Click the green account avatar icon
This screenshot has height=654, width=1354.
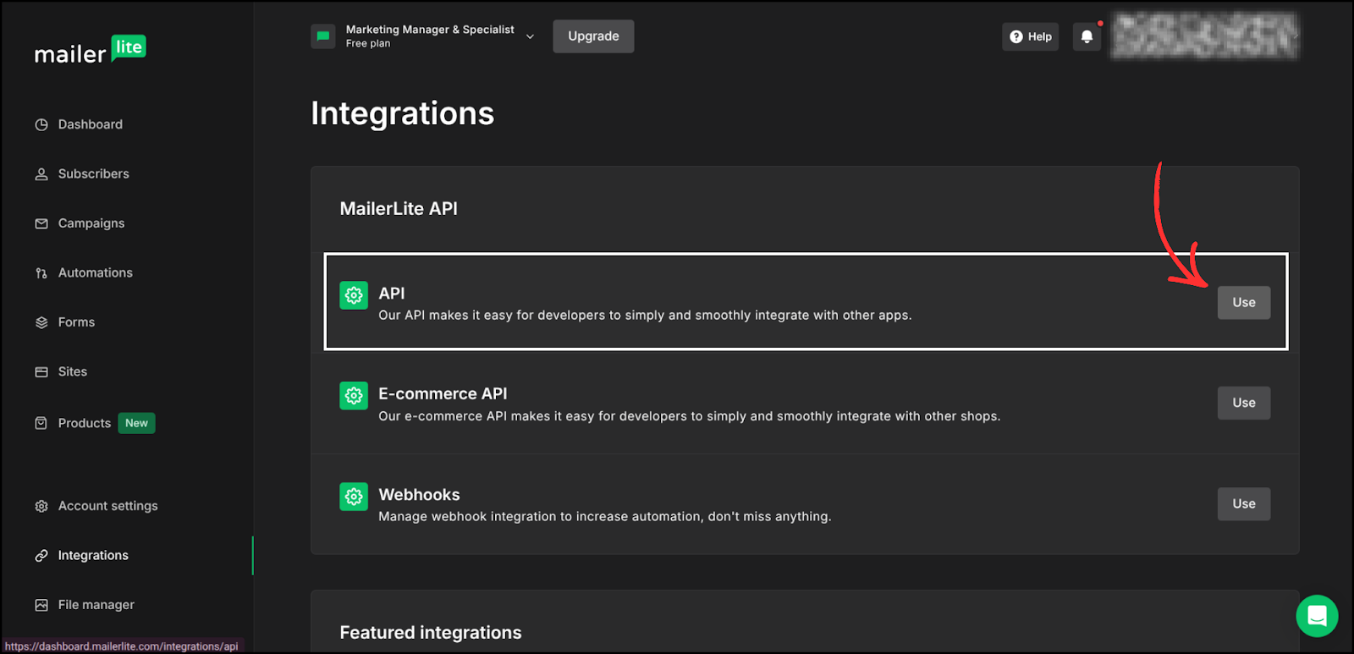(x=323, y=36)
